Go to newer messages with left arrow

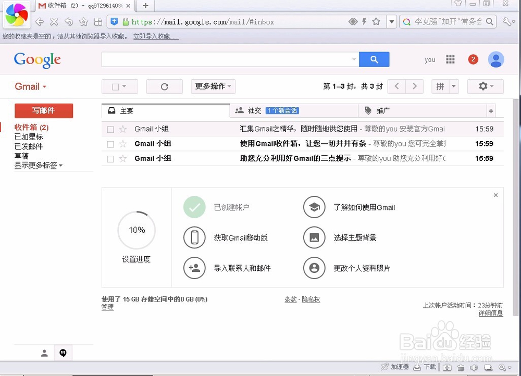396,86
